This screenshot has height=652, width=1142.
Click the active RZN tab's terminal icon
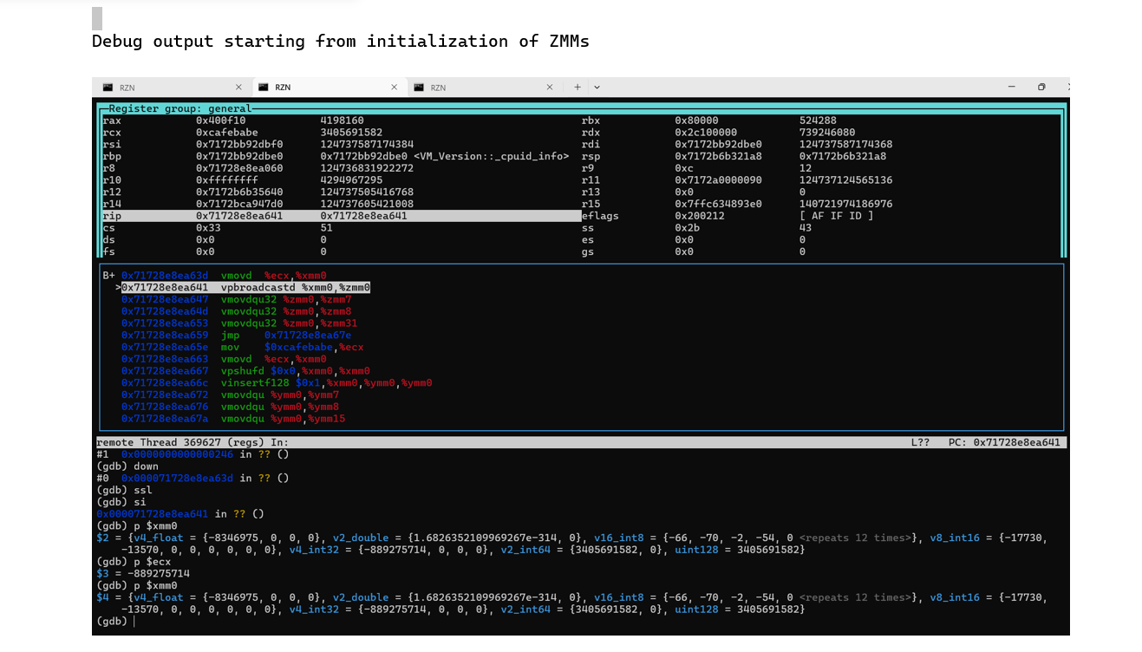click(x=263, y=88)
